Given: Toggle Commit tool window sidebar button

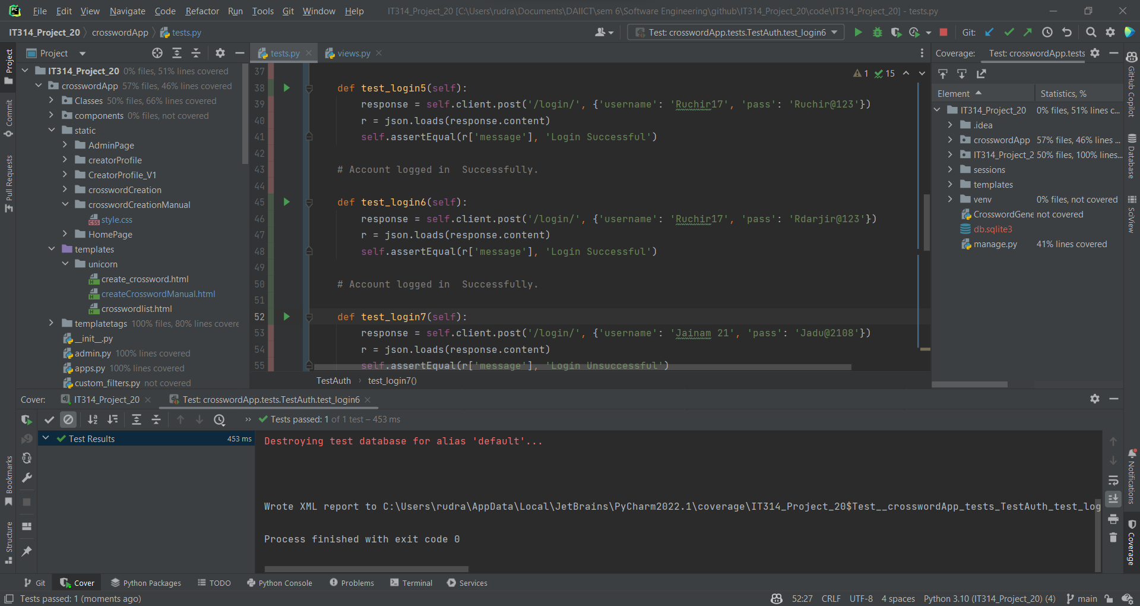Looking at the screenshot, I should (8, 118).
